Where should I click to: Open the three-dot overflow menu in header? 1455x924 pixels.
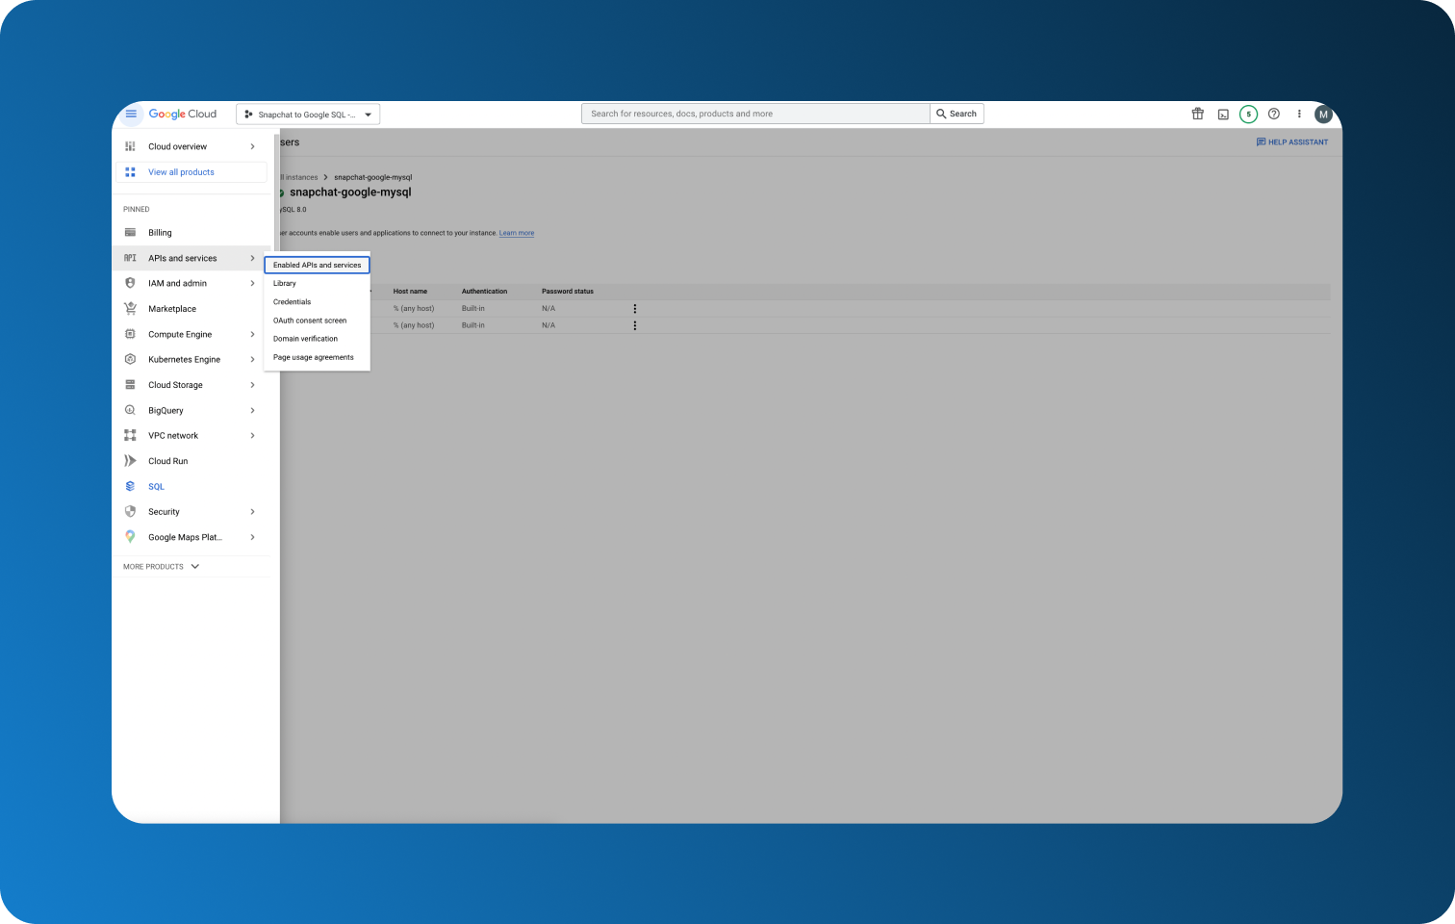[x=1298, y=114]
